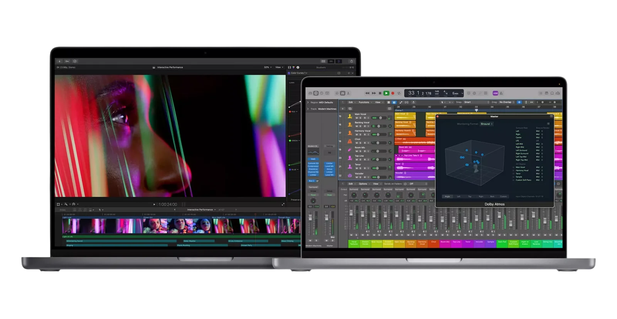Enable input monitoring on Tenor track
This screenshot has height=319, width=617.
(369, 168)
